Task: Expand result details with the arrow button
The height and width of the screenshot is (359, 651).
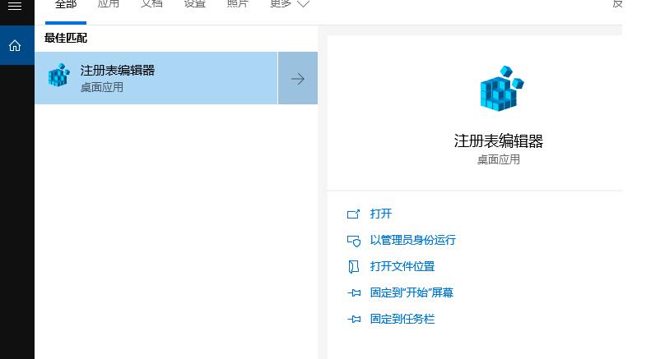Action: tap(298, 78)
